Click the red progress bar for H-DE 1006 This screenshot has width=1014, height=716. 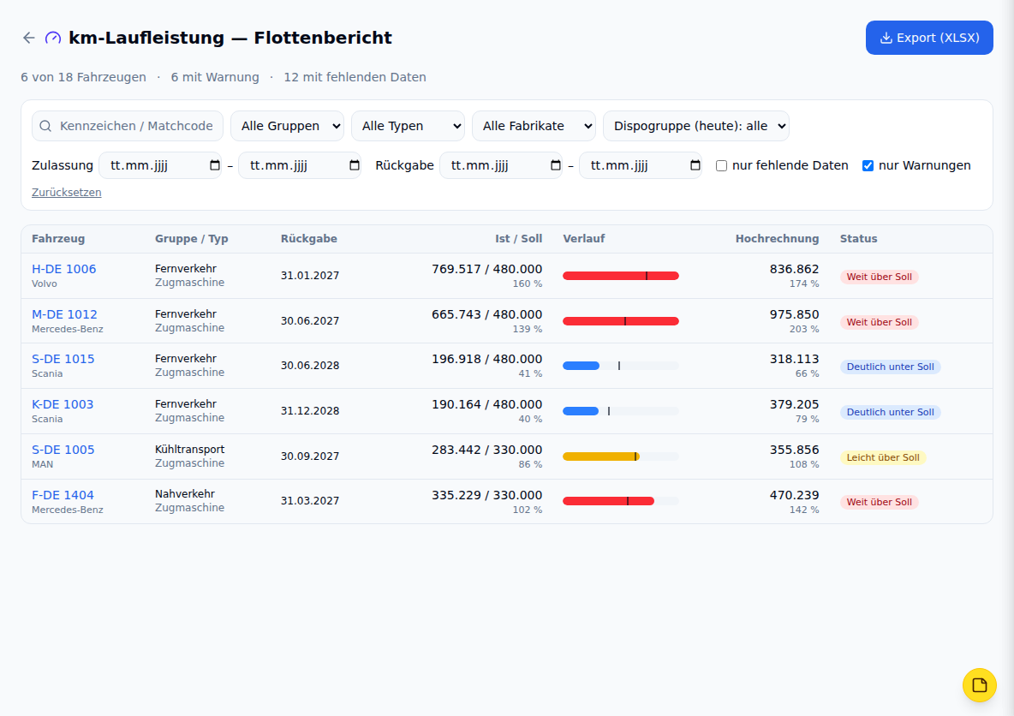click(621, 276)
